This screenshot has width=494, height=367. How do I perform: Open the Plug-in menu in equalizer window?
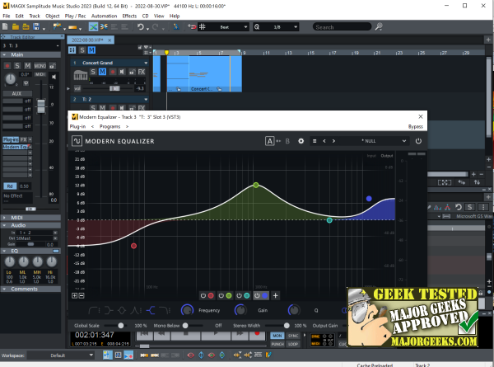pyautogui.click(x=77, y=126)
